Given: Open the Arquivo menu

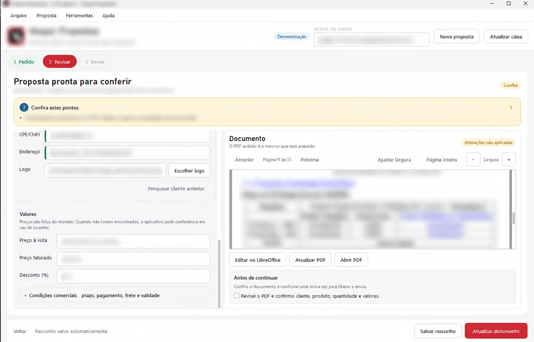Looking at the screenshot, I should click(x=18, y=15).
